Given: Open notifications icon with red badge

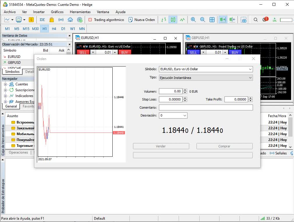Looking at the screenshot, I should tap(265, 19).
